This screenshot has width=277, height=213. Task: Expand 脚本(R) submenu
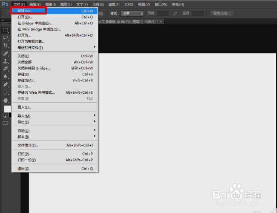55,137
